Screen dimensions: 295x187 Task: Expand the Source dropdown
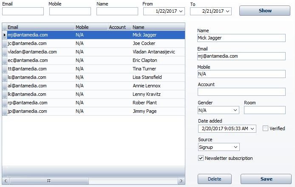(x=235, y=147)
